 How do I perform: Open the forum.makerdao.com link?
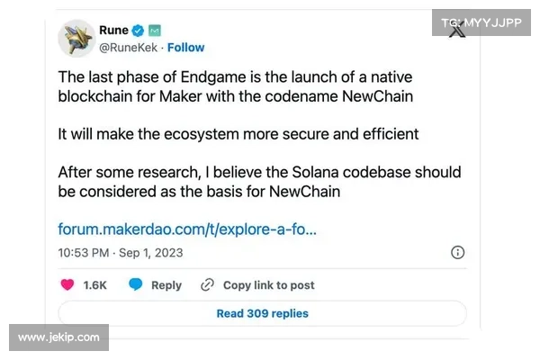pos(186,229)
